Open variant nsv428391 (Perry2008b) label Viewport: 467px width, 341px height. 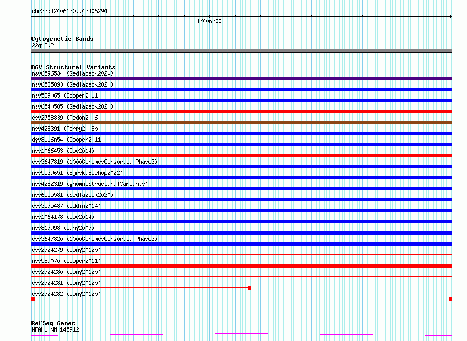[x=66, y=129]
